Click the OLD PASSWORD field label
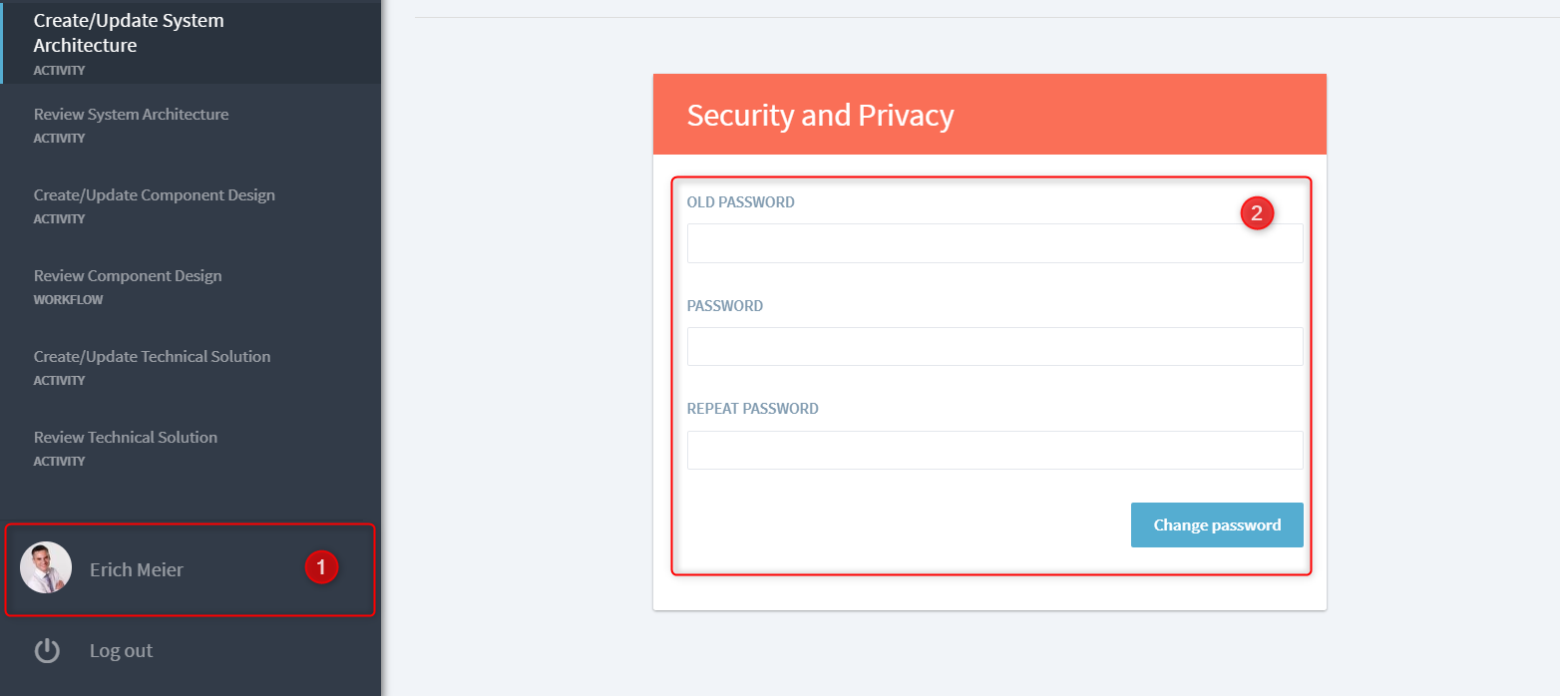 click(740, 202)
